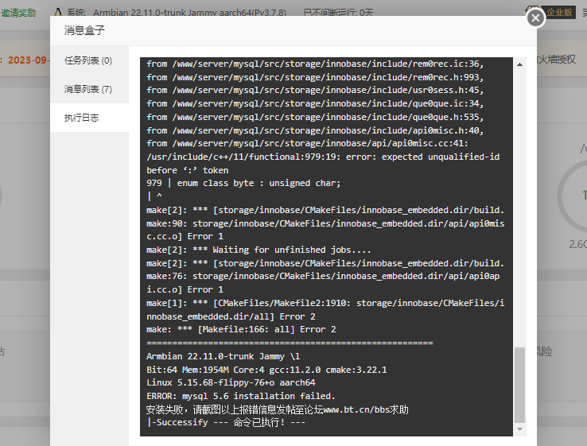Click the log scrollbar thumb

click(x=519, y=385)
